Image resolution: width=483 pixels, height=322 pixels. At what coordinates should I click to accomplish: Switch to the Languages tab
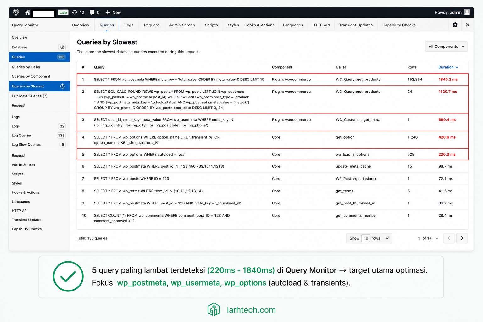[x=293, y=25]
